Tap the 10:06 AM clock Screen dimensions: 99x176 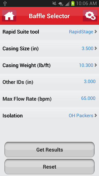(86, 4)
